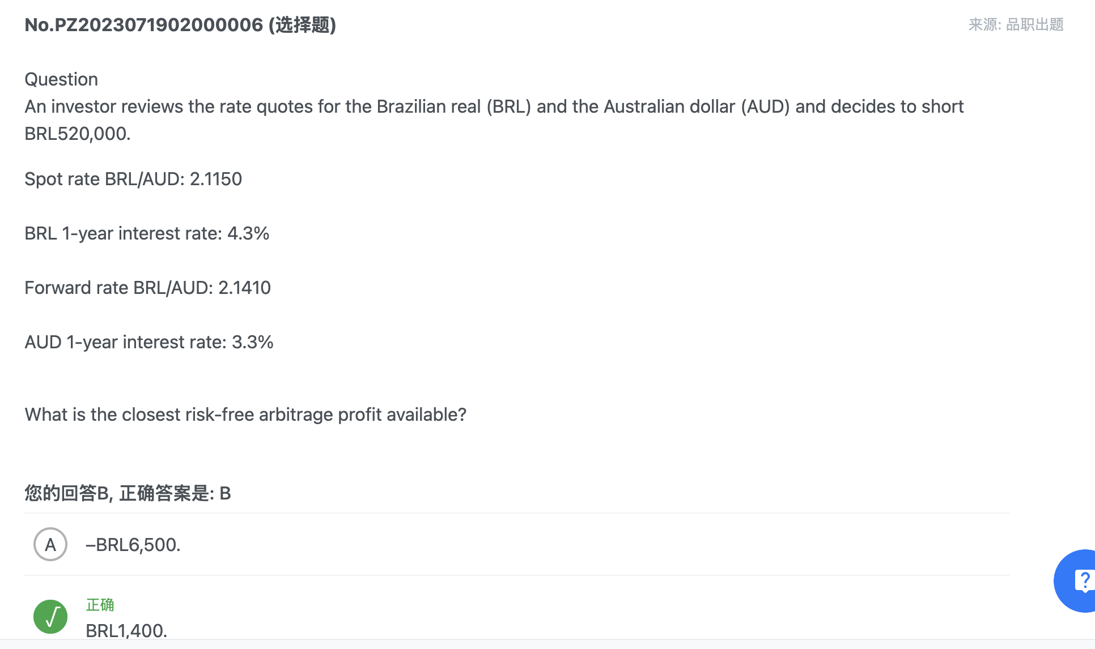Open the source link 来源: 品职出题
The height and width of the screenshot is (649, 1095).
[x=1016, y=24]
